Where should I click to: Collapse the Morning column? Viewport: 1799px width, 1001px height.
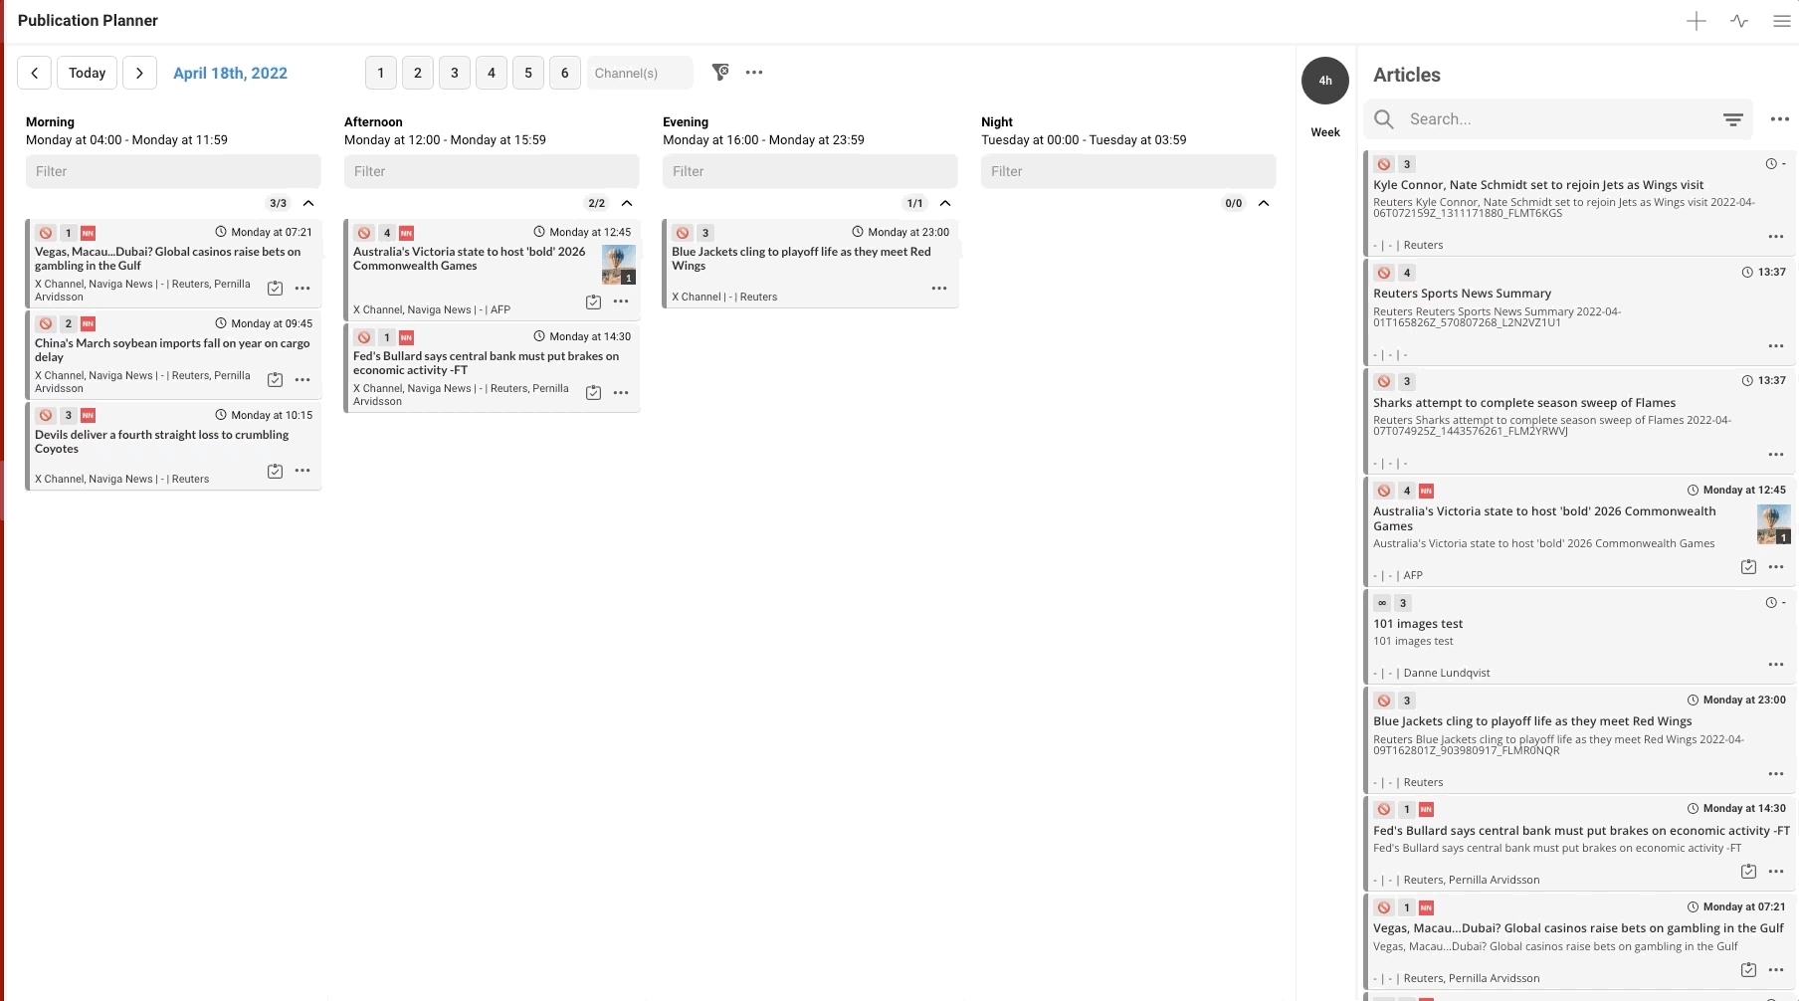[x=308, y=203]
